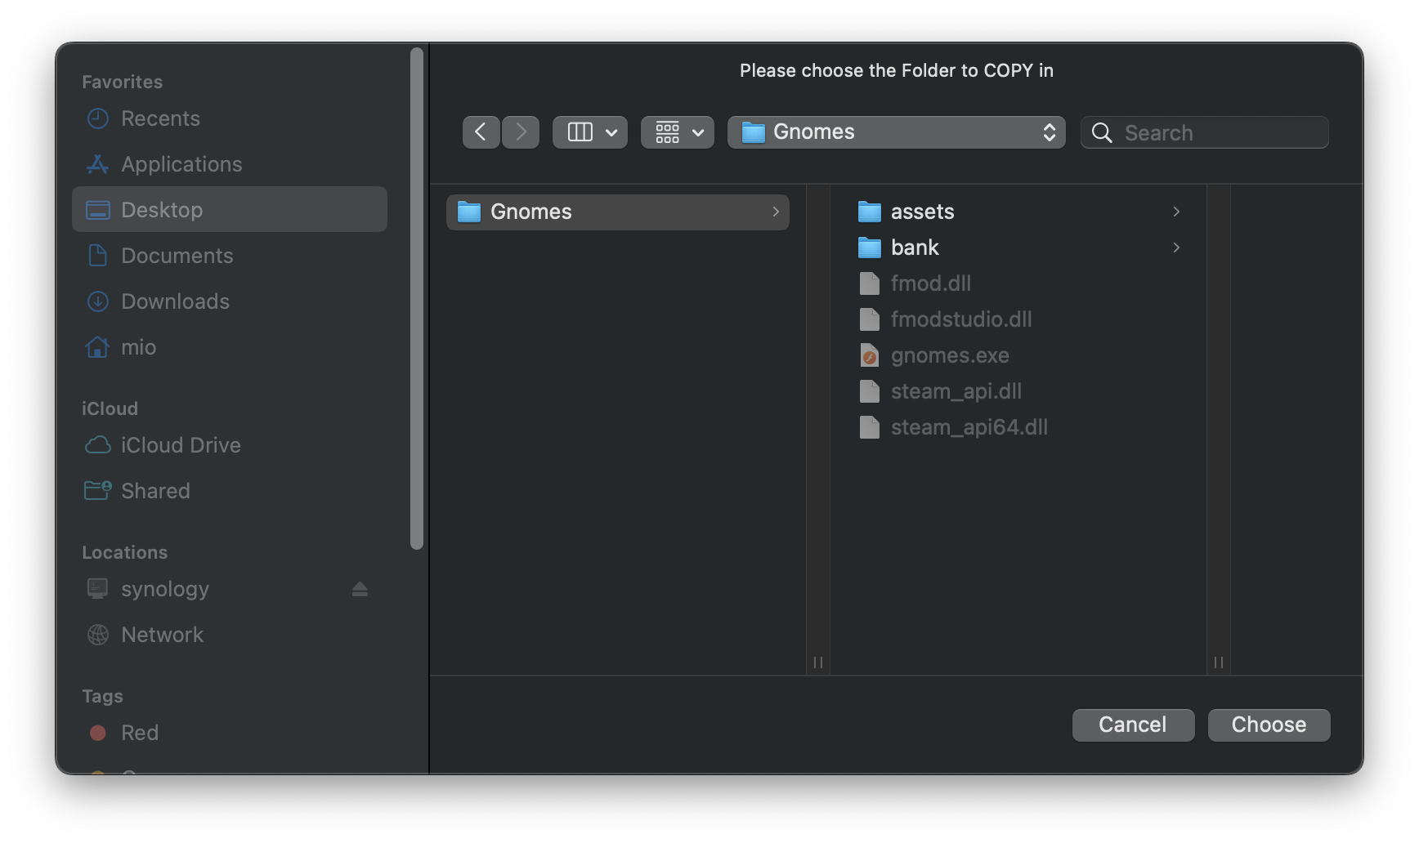Viewport: 1419px width, 843px height.
Task: Open the column view options dropdown
Action: coord(589,132)
